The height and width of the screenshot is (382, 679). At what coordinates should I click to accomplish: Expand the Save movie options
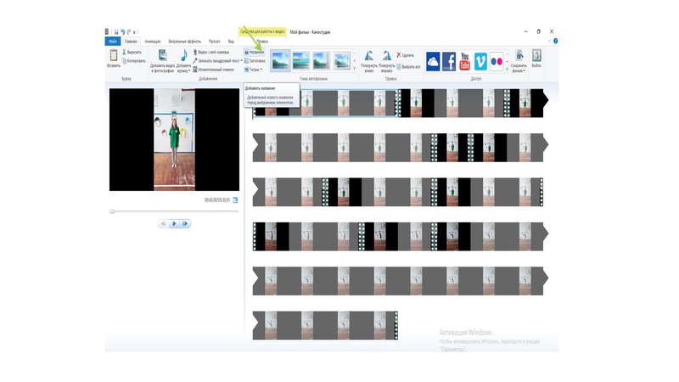[519, 70]
